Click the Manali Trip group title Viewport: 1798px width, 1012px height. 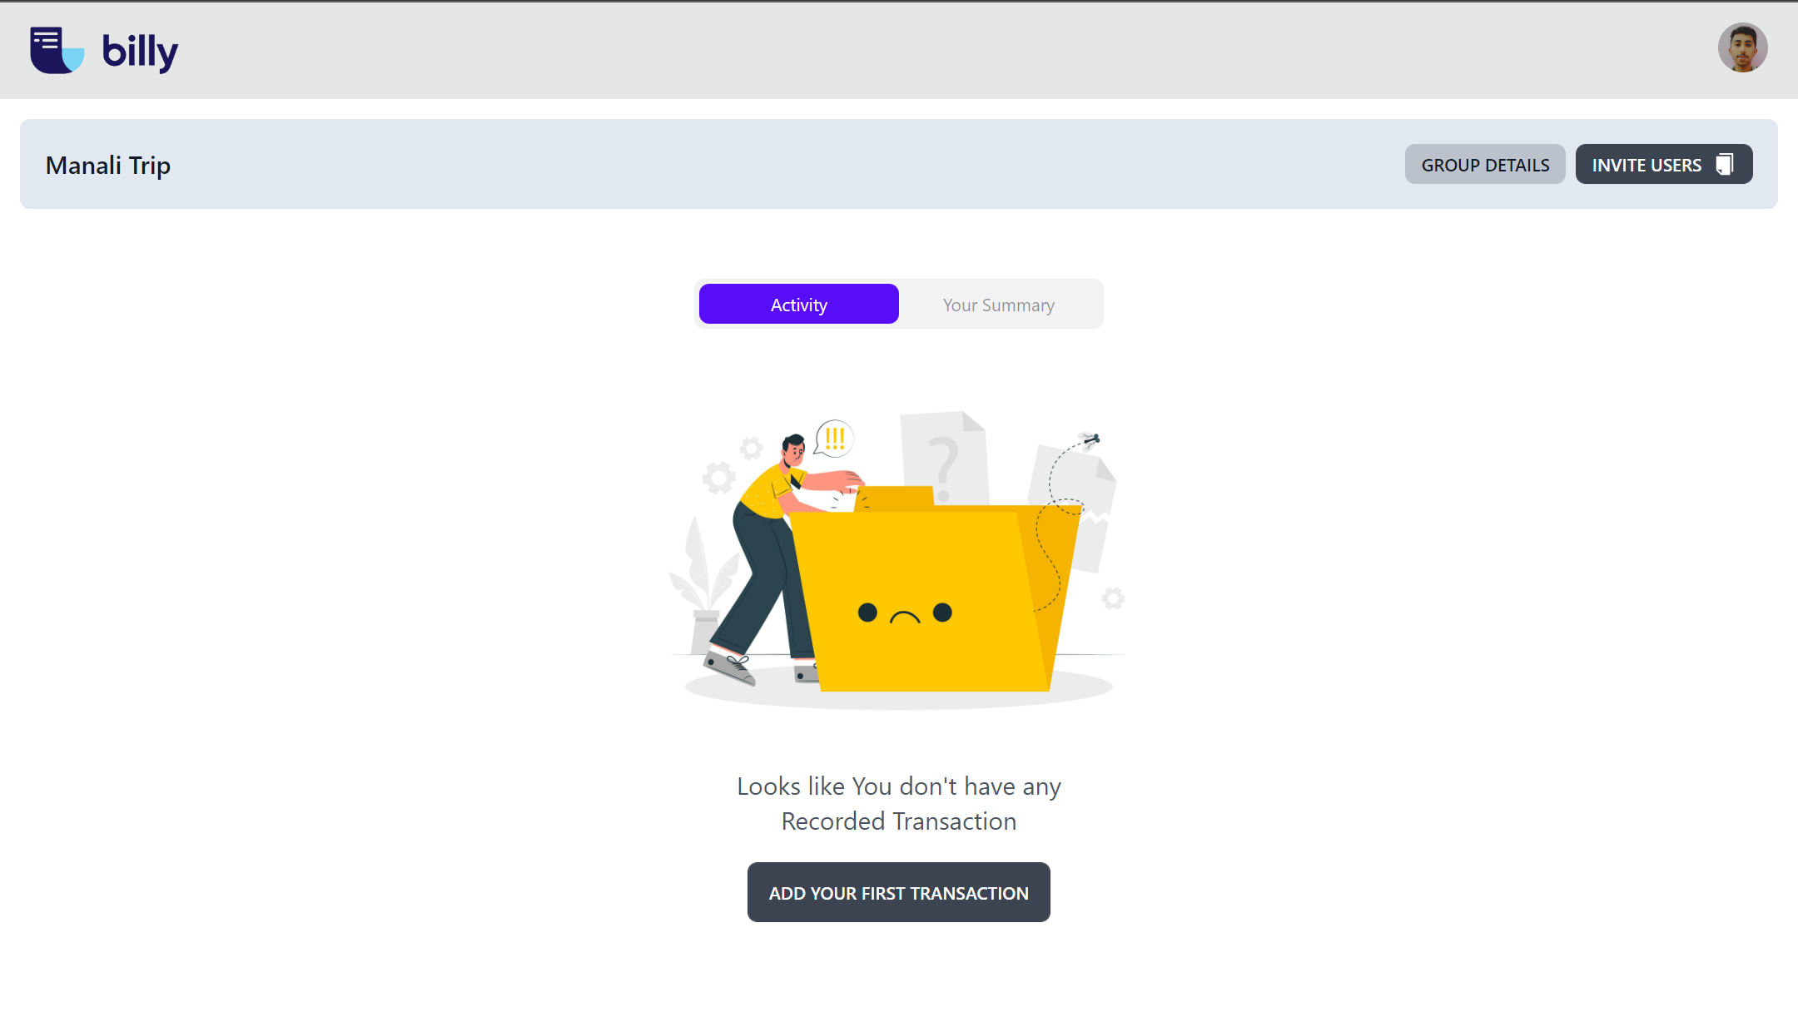point(108,165)
